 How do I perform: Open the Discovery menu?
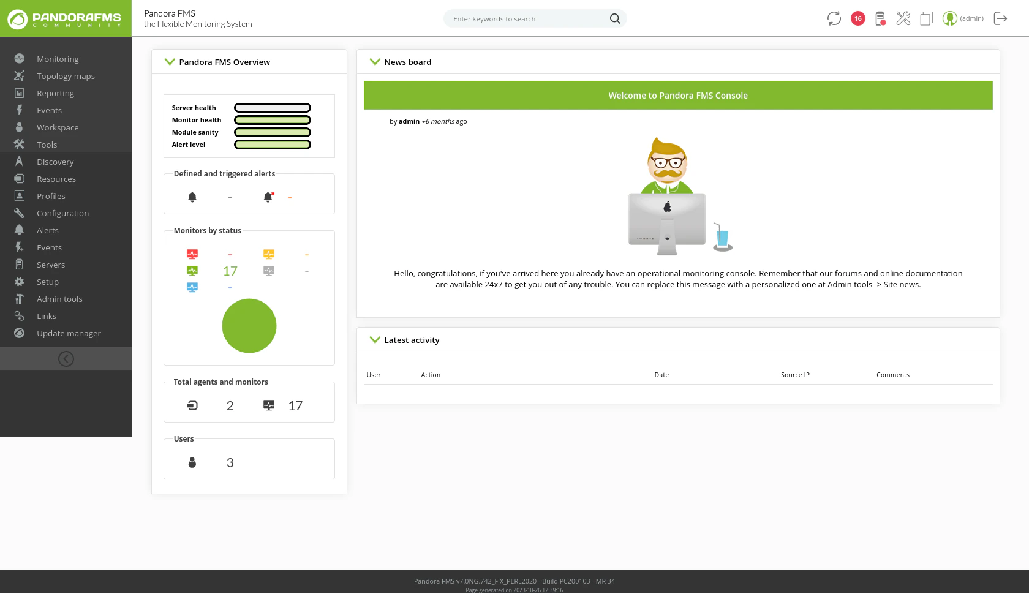(x=55, y=162)
